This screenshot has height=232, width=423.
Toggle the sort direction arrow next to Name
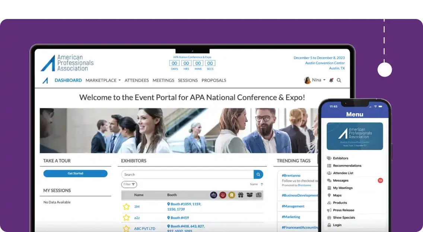pos(262,184)
